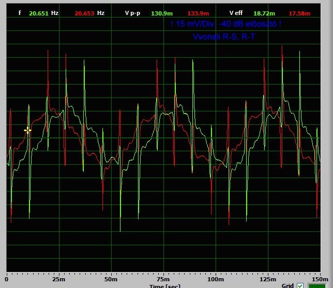Click the 75m time axis label
Viewport: 333px width, 288px height.
(x=163, y=279)
